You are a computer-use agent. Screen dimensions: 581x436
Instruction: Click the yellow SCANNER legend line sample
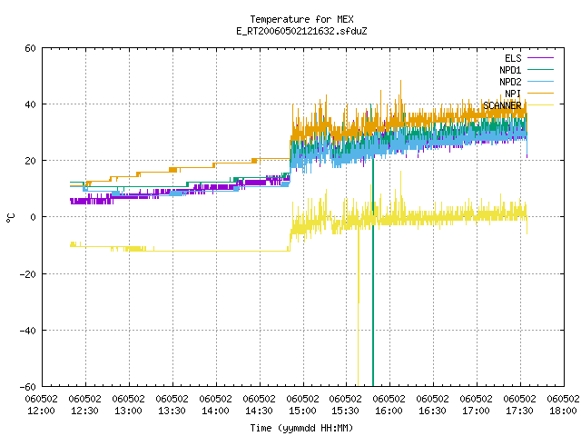(x=540, y=105)
